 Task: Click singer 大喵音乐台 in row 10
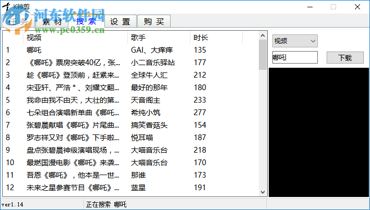point(149,163)
